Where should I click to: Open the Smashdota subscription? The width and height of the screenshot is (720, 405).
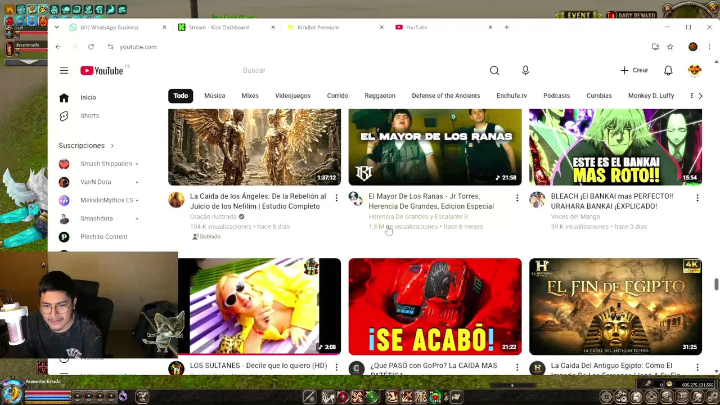pyautogui.click(x=96, y=218)
